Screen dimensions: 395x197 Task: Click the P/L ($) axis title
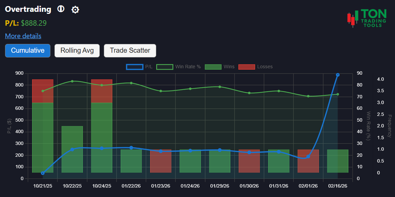pyautogui.click(x=9, y=125)
